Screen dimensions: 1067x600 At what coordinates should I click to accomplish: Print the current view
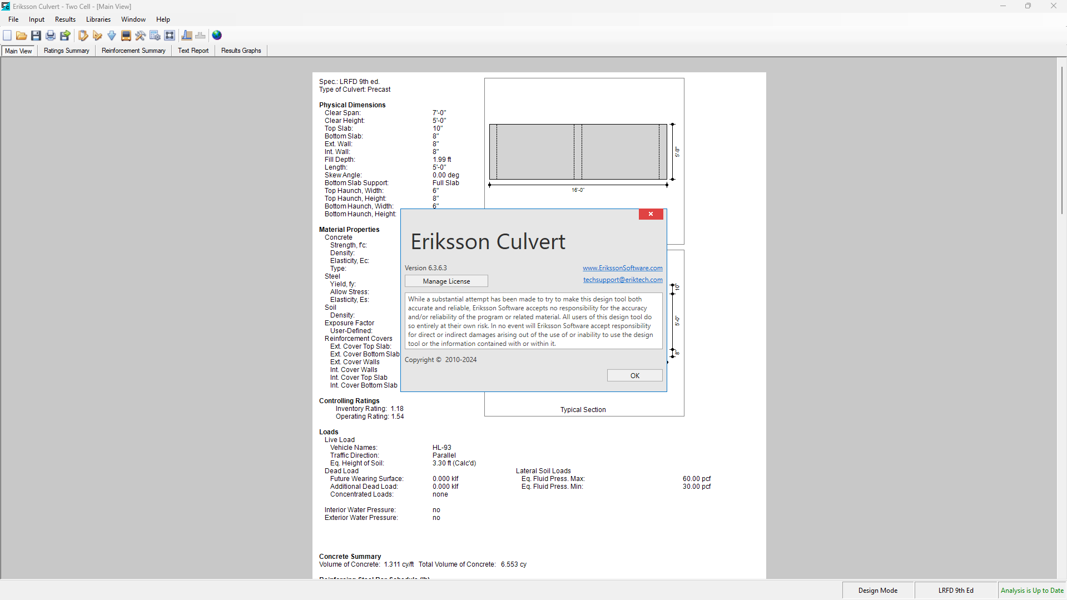[51, 36]
